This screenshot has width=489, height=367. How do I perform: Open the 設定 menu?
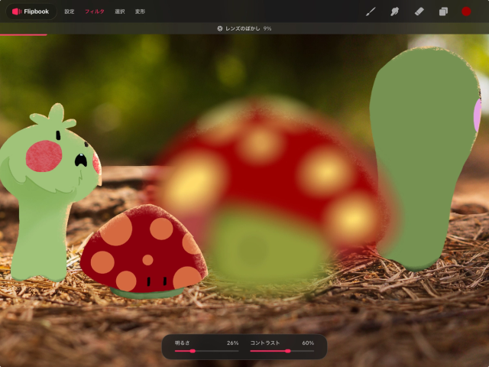70,11
